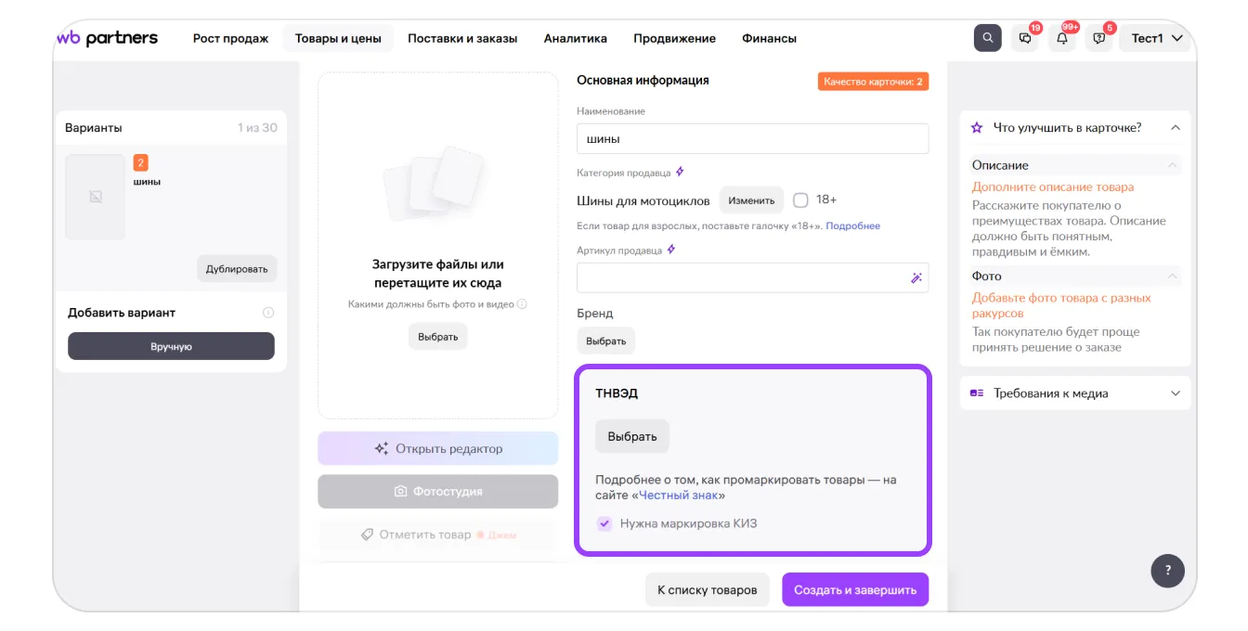Expand the Требования к медиа section

(1175, 393)
